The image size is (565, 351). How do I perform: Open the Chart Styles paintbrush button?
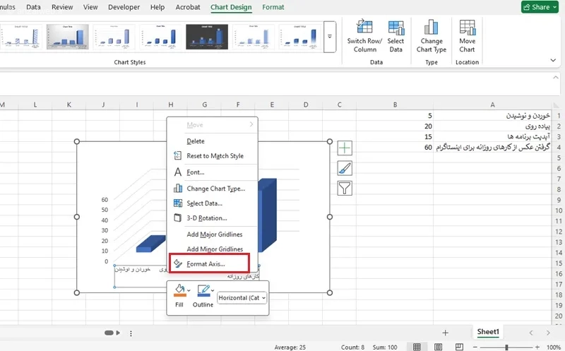point(345,168)
